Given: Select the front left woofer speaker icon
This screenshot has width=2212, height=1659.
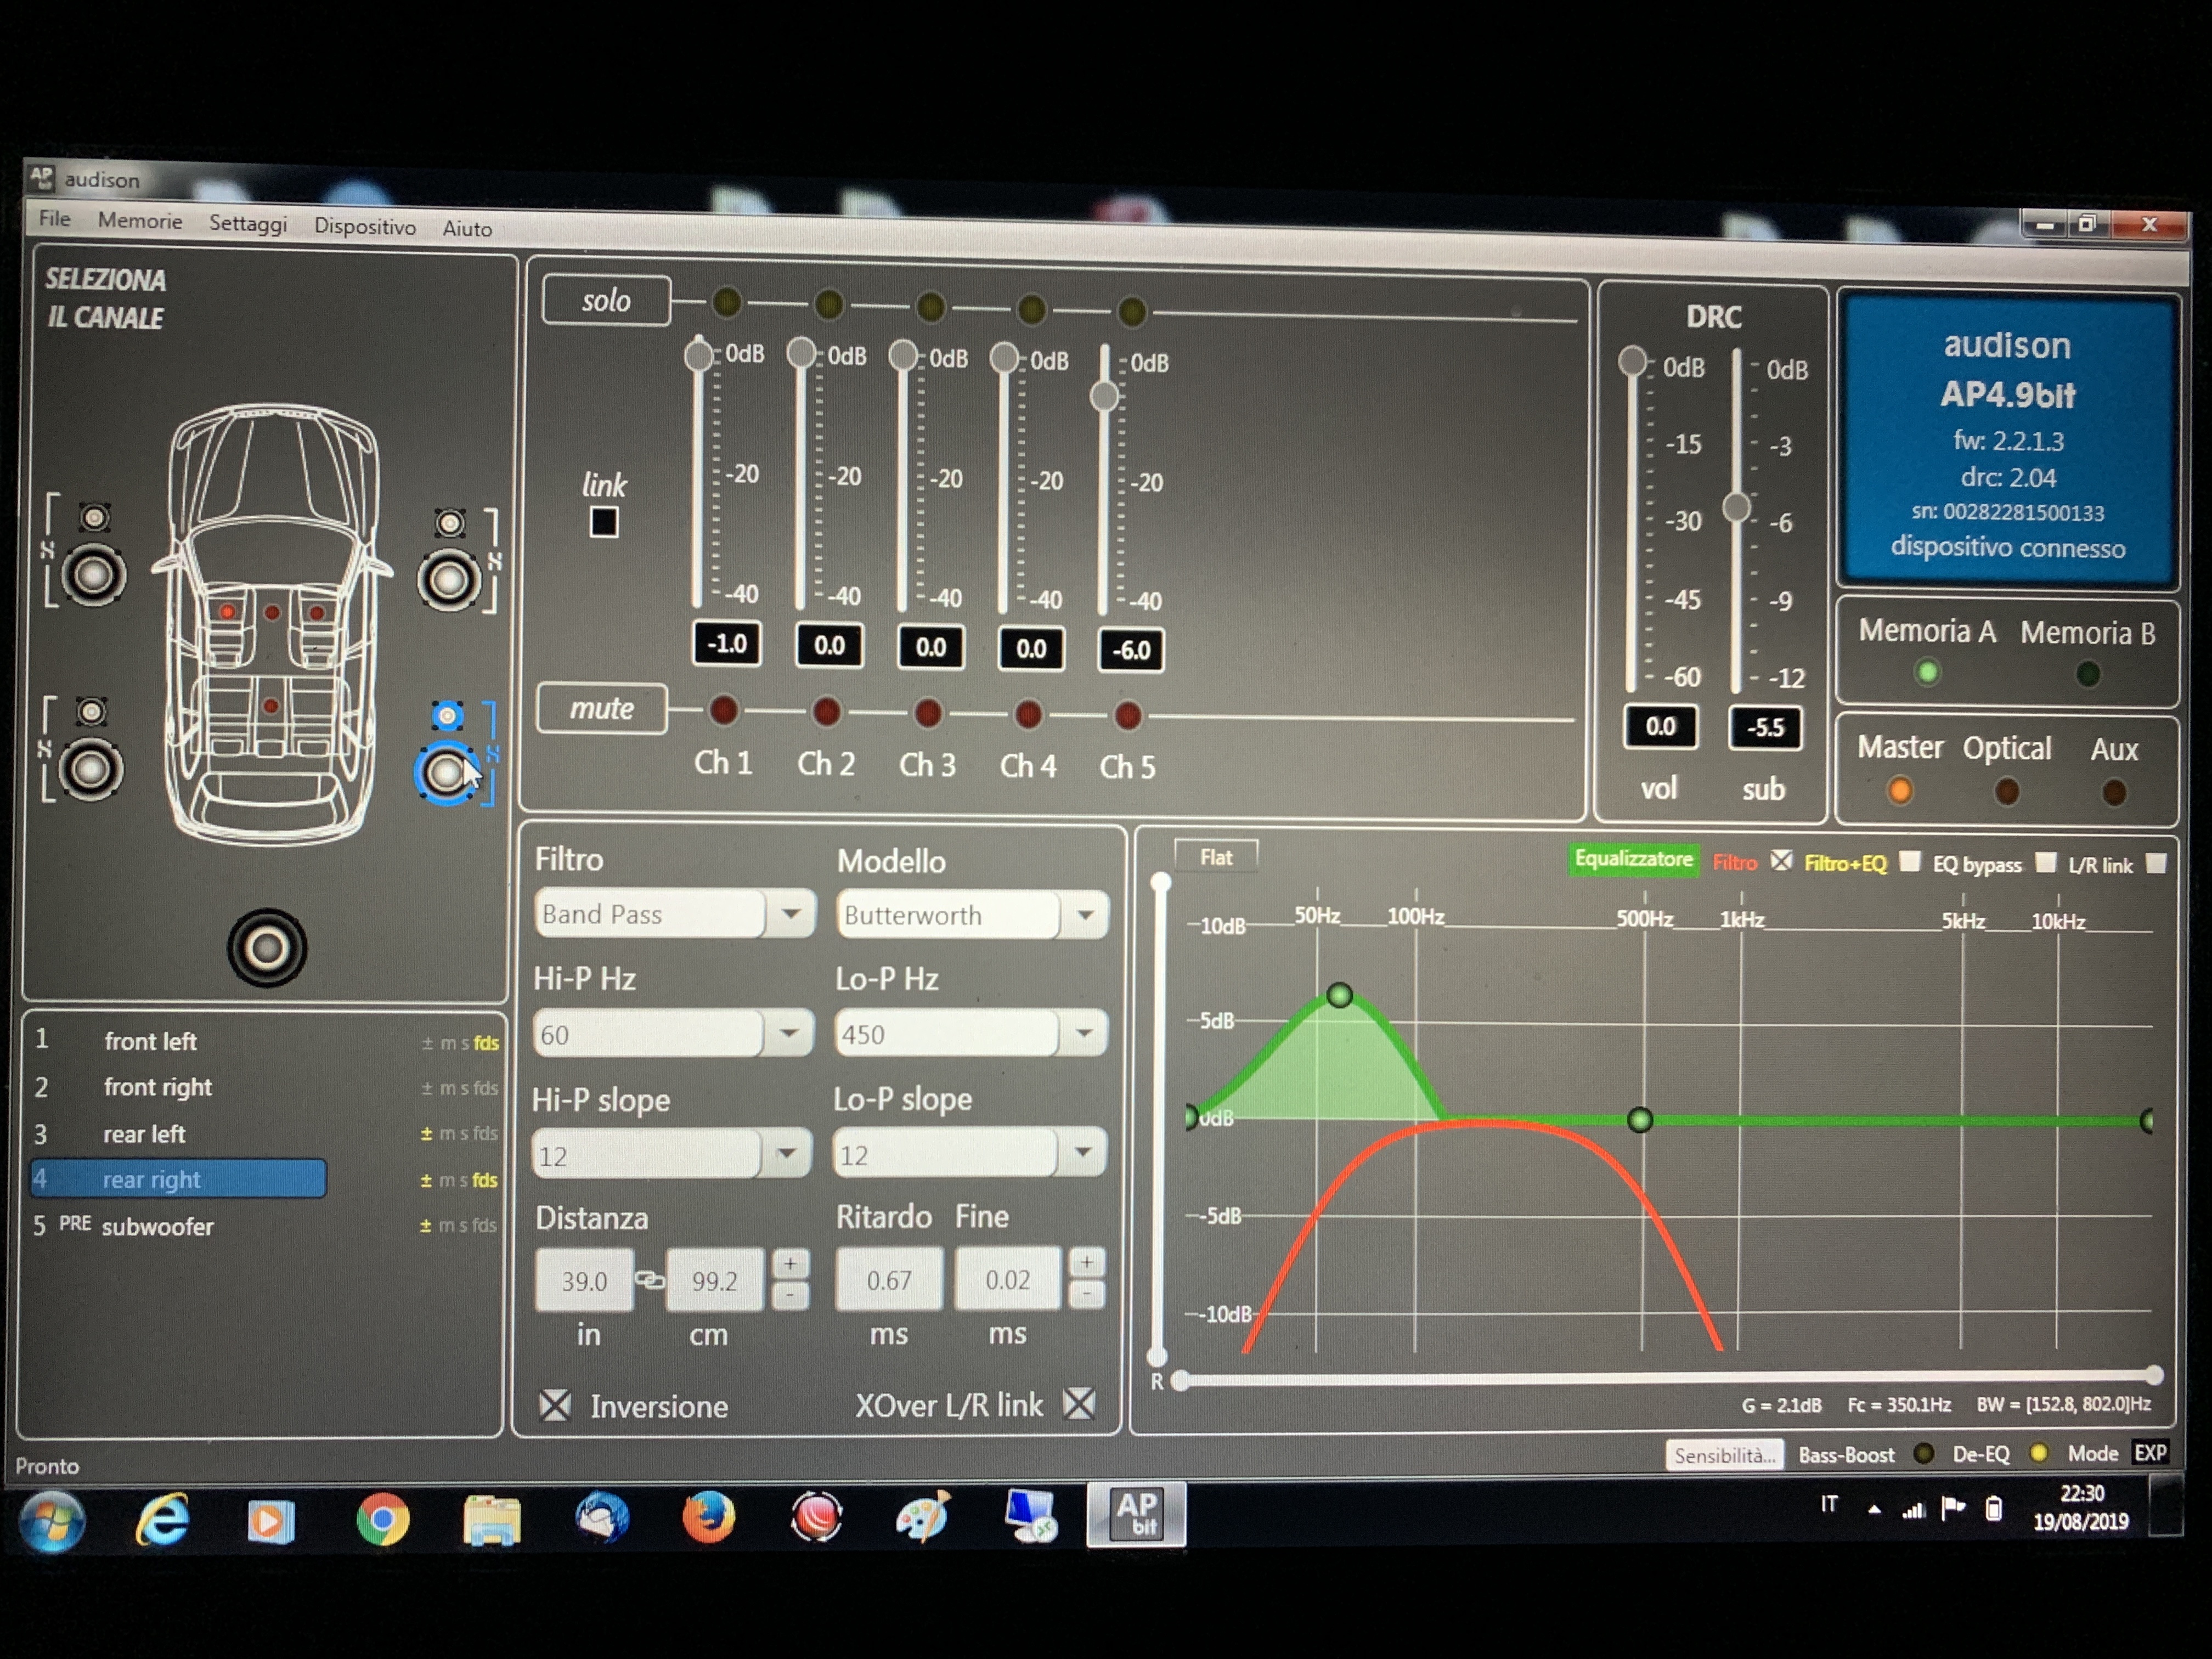Looking at the screenshot, I should [x=93, y=575].
